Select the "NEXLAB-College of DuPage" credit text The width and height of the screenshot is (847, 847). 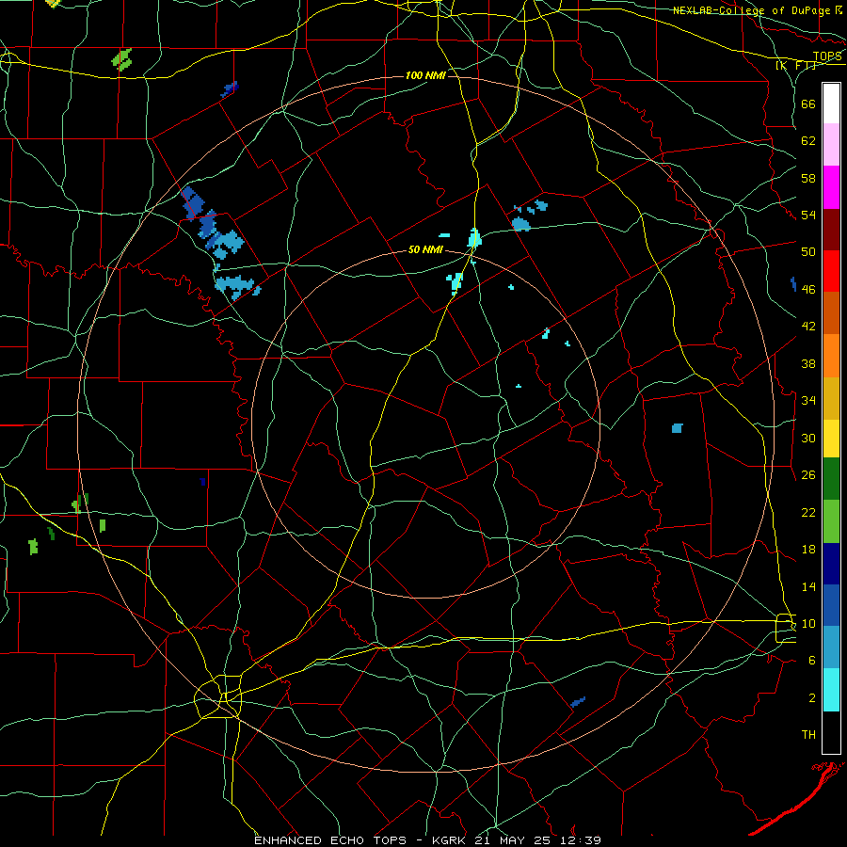(752, 10)
